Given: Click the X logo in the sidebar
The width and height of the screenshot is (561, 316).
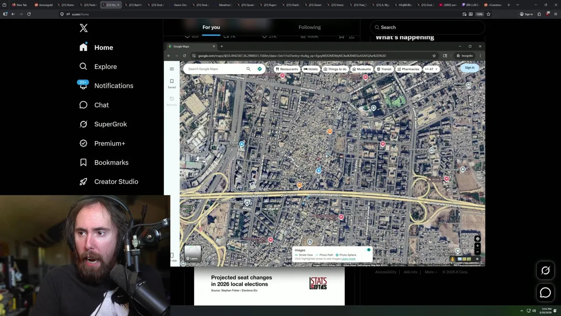Looking at the screenshot, I should click(x=84, y=28).
